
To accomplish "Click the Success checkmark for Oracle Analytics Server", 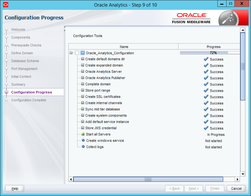I will (206, 71).
